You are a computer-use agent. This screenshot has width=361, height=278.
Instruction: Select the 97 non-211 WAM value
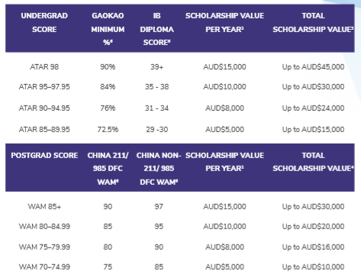click(x=159, y=206)
